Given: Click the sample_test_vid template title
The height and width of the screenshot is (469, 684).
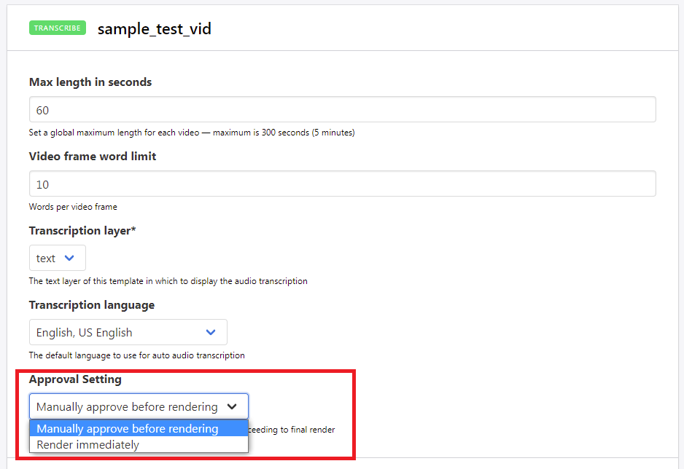Looking at the screenshot, I should [155, 29].
